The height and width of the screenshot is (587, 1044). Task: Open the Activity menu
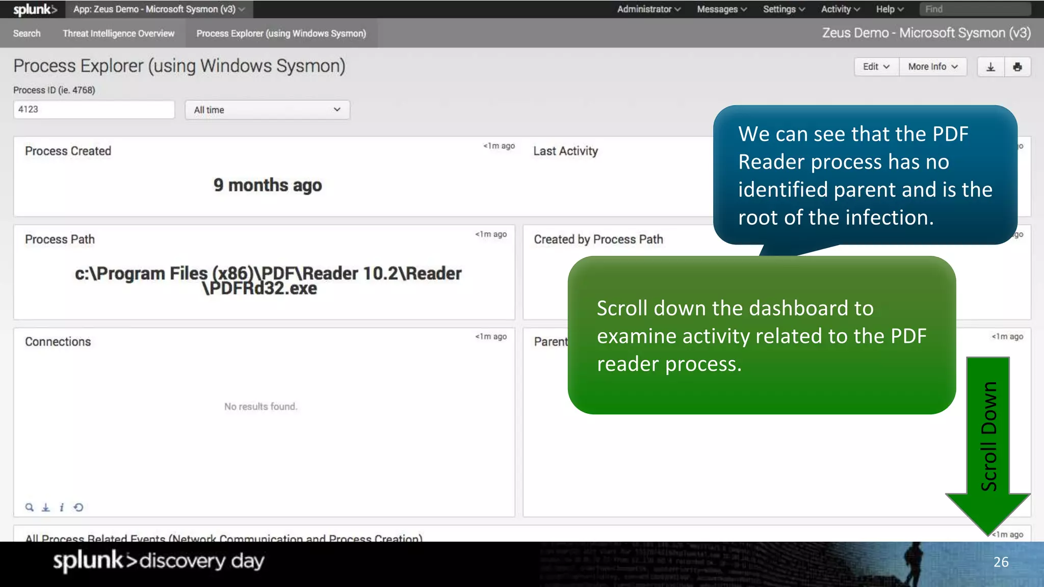tap(840, 9)
